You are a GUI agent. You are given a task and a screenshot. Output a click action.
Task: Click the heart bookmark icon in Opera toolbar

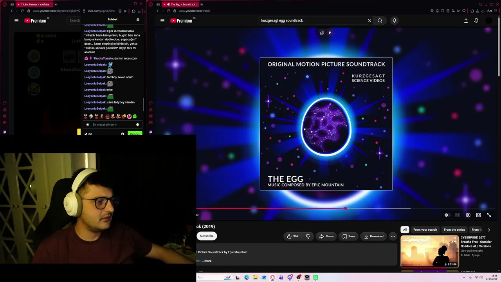pos(464,11)
